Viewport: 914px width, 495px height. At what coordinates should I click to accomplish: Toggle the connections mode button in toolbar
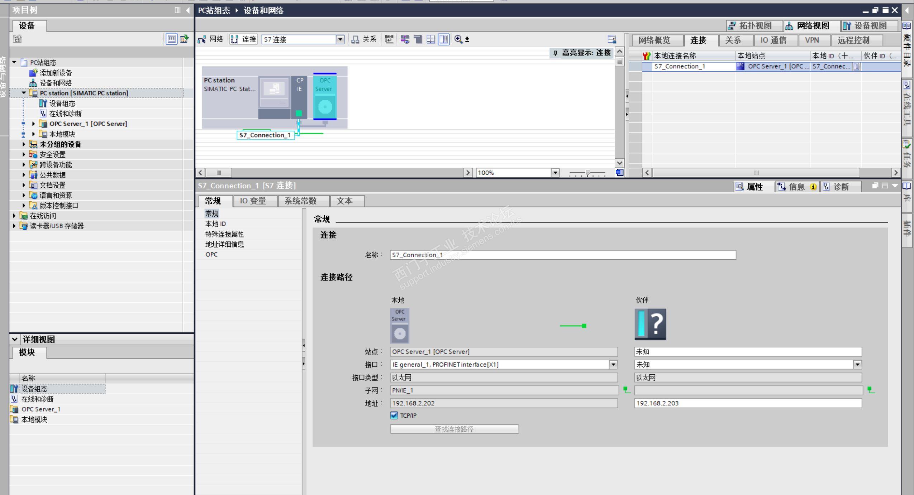[244, 39]
